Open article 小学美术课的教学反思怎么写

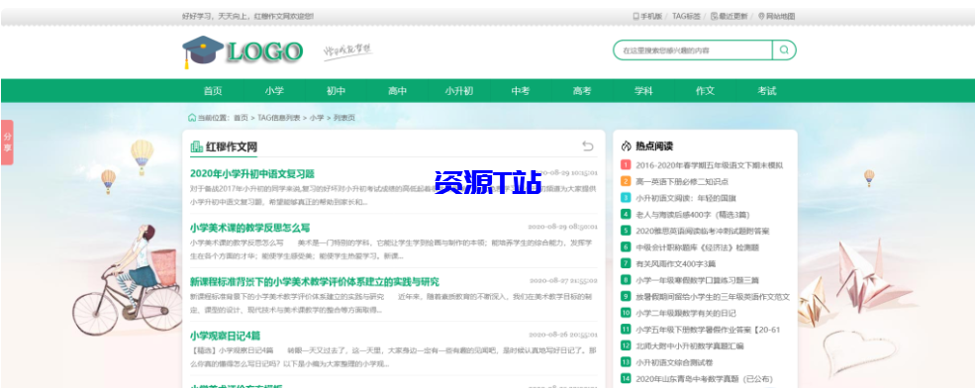coord(250,228)
